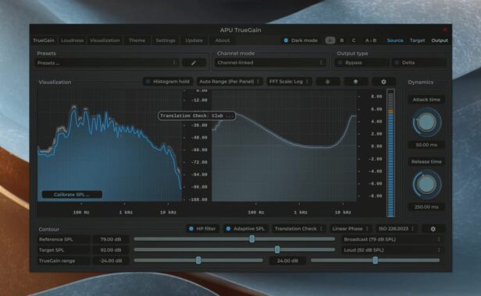
Task: Click the vertical level meter
Action: pos(390,153)
